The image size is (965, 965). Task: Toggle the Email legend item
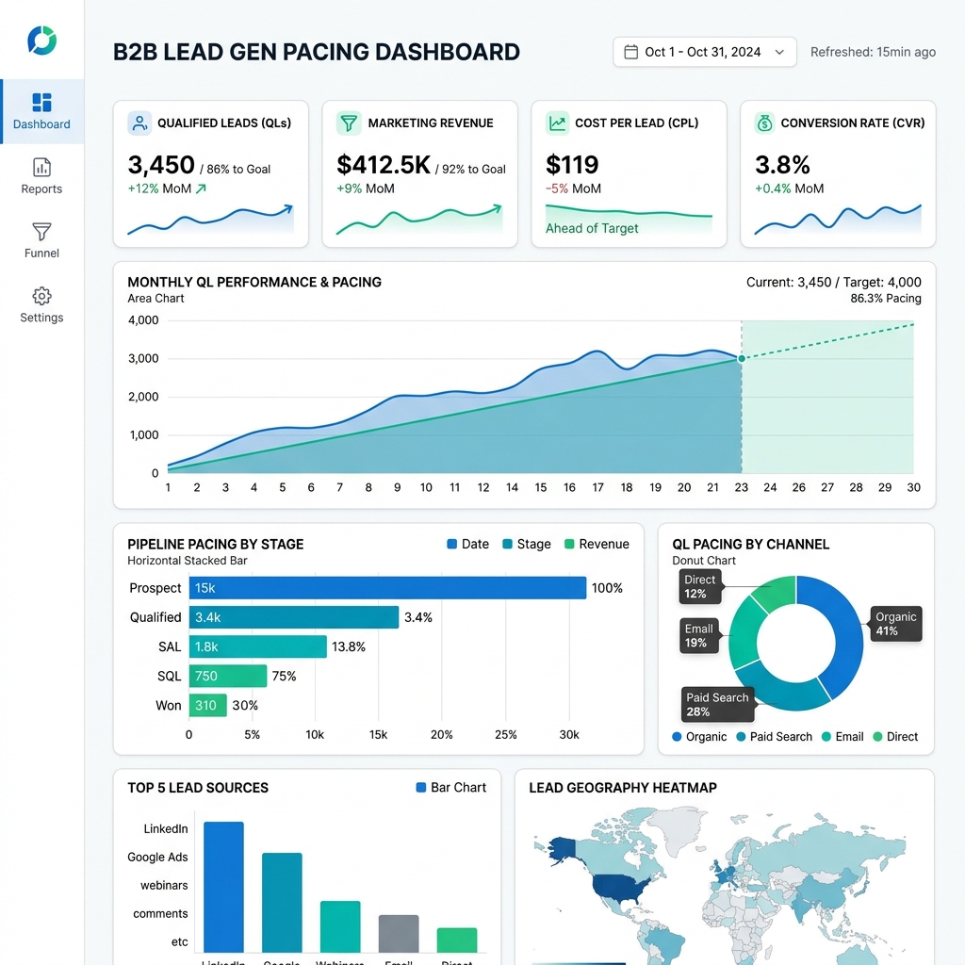pyautogui.click(x=842, y=737)
